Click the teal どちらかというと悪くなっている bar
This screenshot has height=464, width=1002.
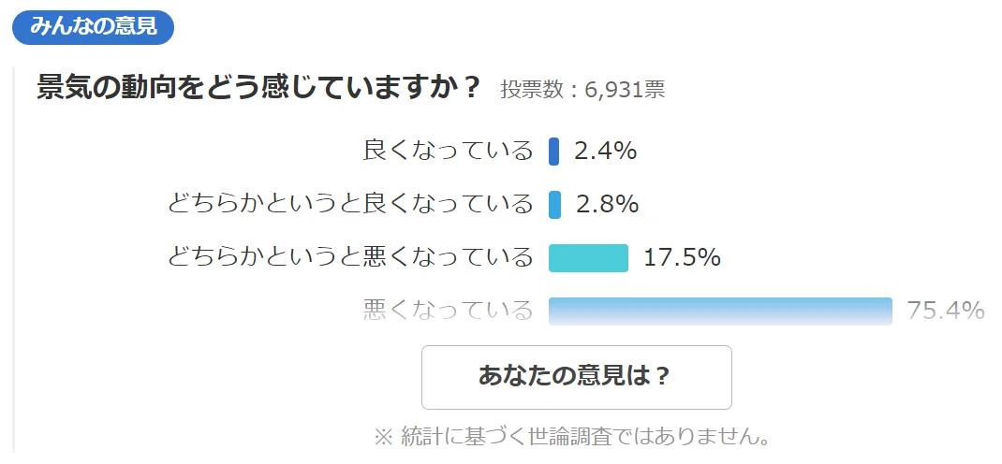click(x=588, y=258)
